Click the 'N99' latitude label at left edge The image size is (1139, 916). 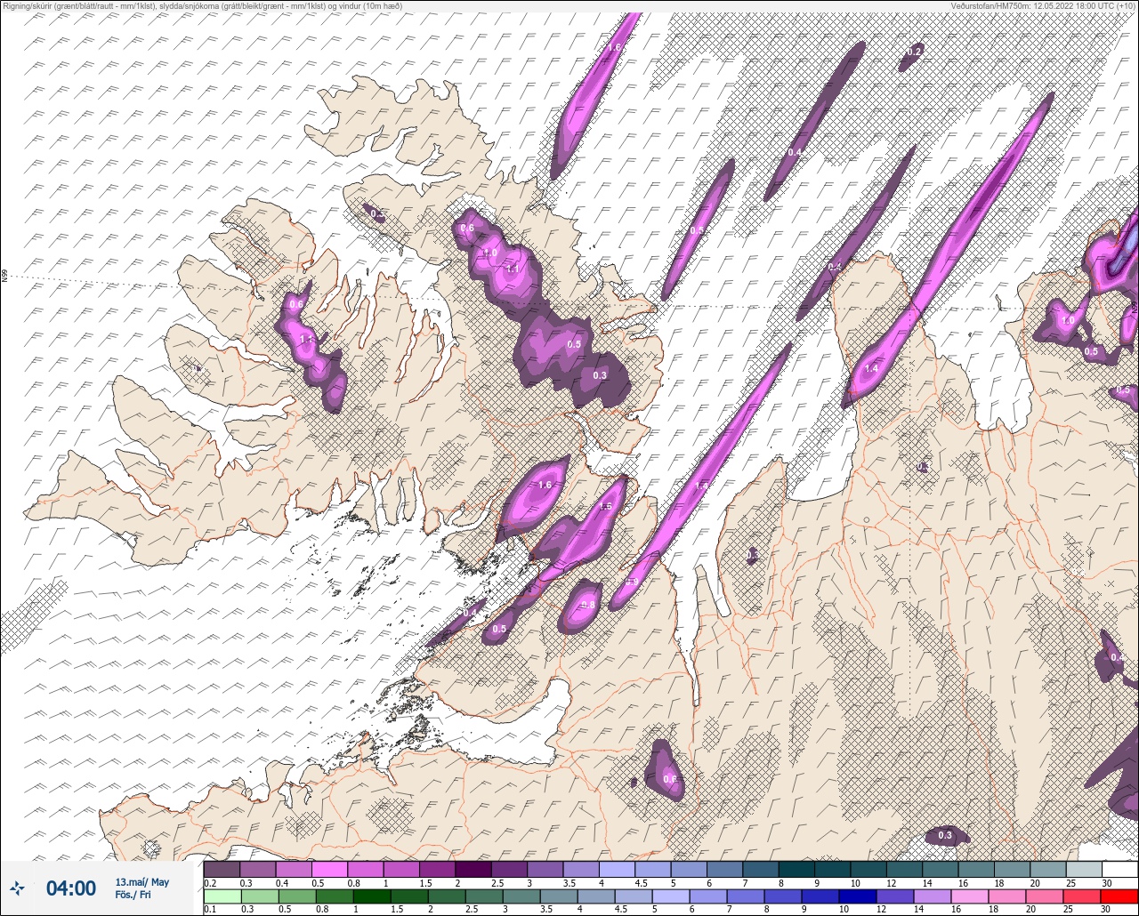click(5, 277)
